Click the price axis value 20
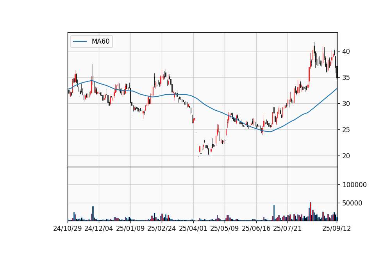This screenshot has width=375, height=269. point(346,156)
